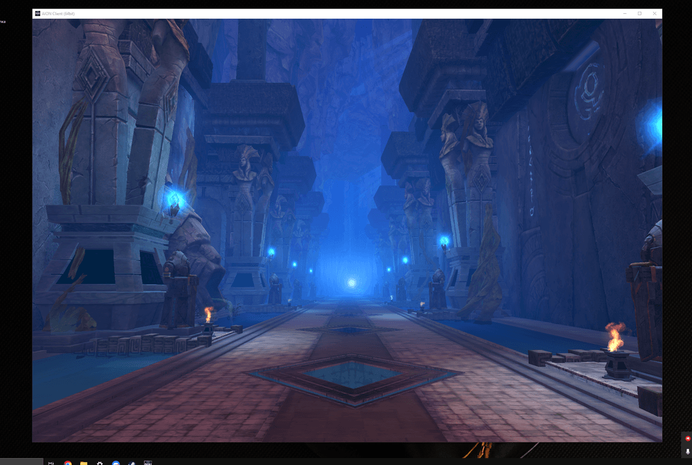Click the Windows taskbar search box
692x465 pixels.
[x=21, y=462]
